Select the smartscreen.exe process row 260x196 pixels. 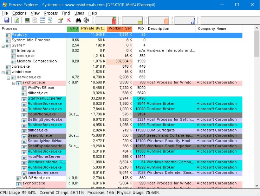point(43,173)
